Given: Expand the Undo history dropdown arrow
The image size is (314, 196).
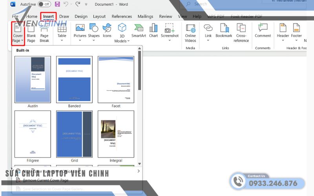Looking at the screenshot, I should 71,4.
